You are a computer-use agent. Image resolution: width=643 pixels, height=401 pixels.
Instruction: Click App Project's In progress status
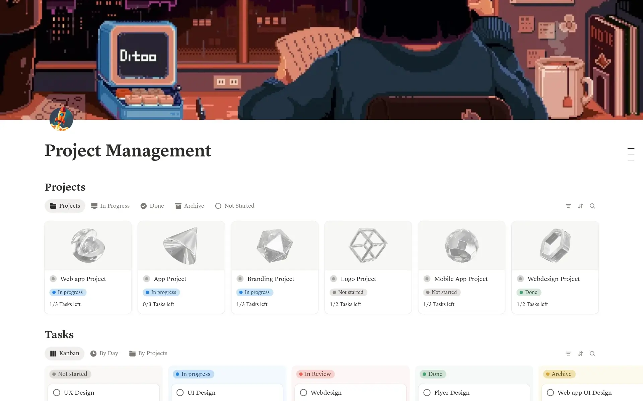[161, 292]
